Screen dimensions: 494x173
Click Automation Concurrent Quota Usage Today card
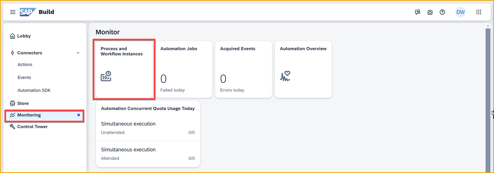click(x=148, y=134)
